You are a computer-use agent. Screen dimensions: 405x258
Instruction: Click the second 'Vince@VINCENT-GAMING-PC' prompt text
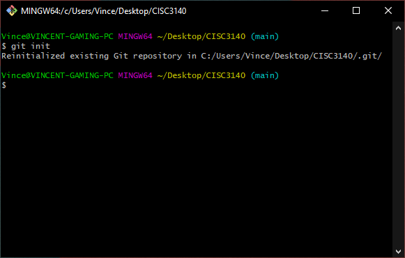pos(57,75)
